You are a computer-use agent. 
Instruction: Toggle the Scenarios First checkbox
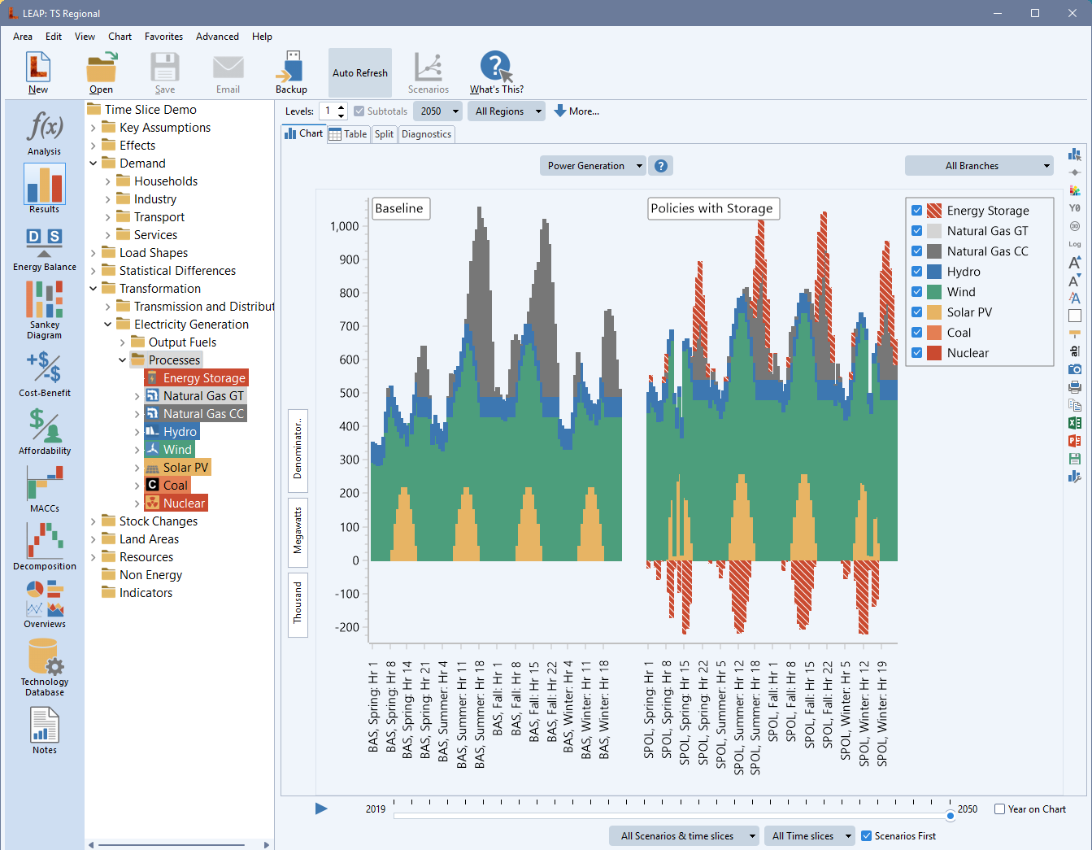tap(866, 836)
